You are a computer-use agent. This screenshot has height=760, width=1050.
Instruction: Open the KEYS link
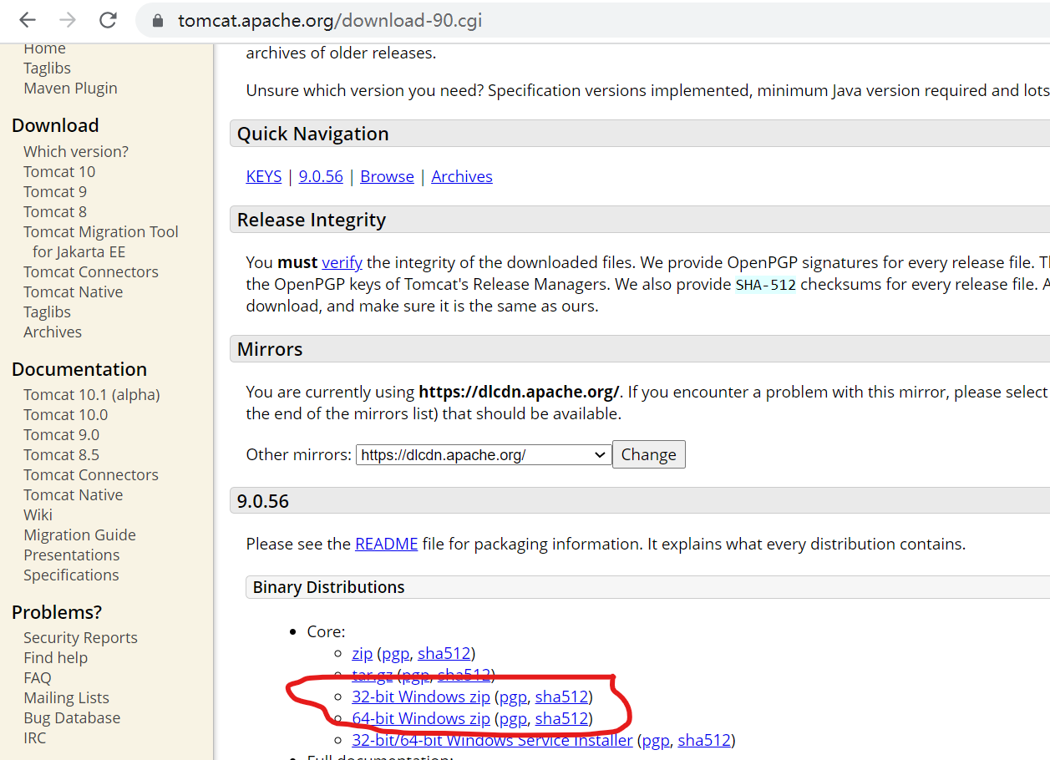264,176
